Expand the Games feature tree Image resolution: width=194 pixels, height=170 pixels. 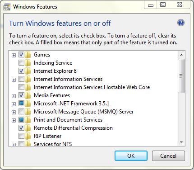coord(14,55)
